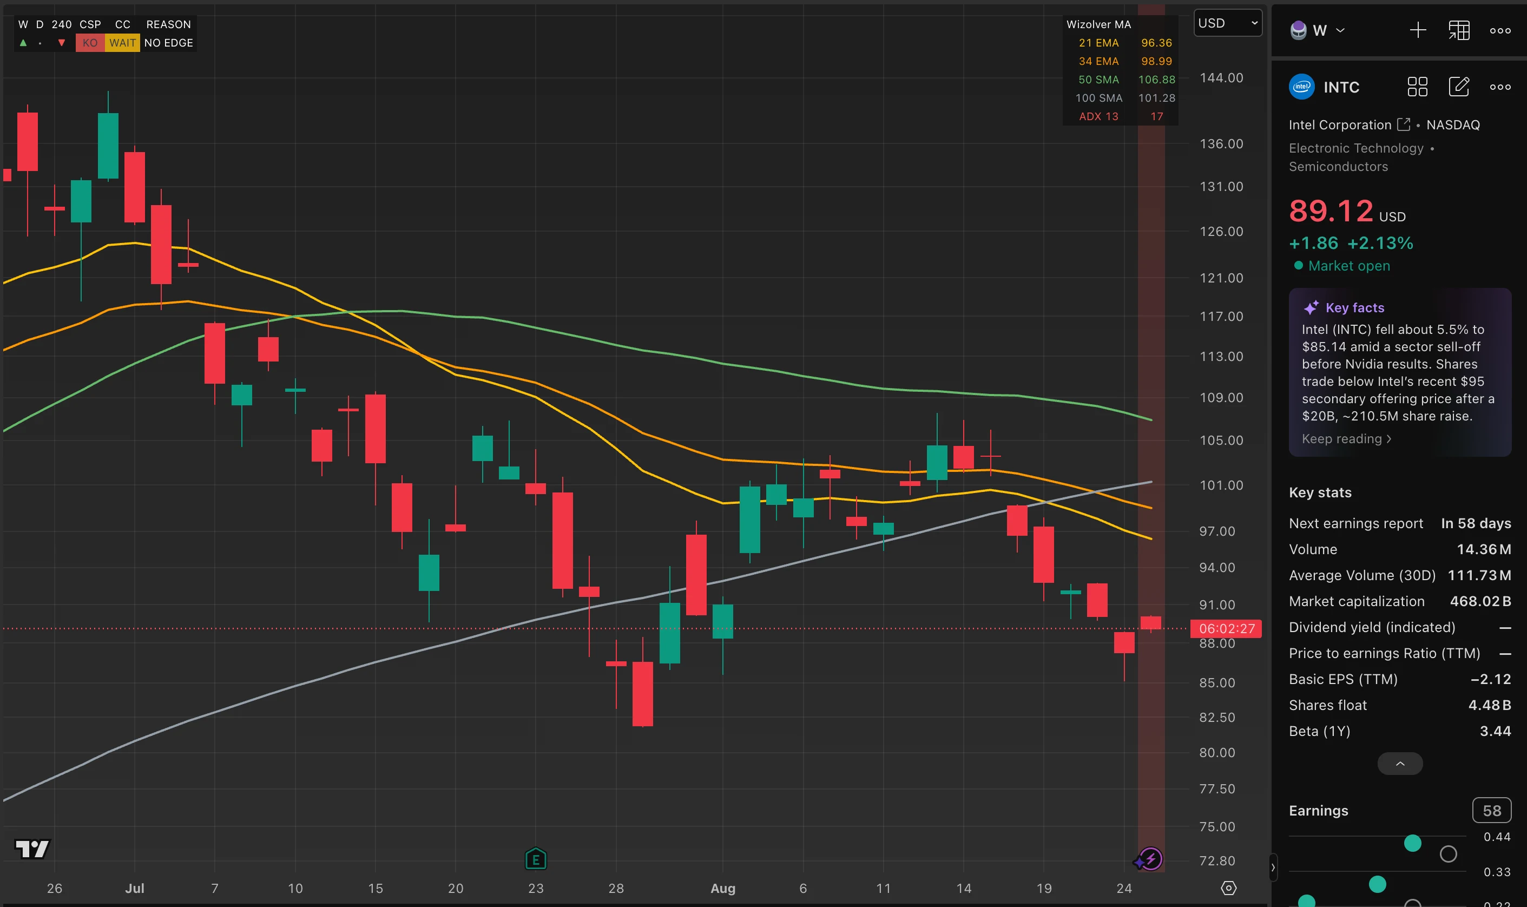Click the Semiconductors industry label
Image resolution: width=1527 pixels, height=907 pixels.
[x=1338, y=167]
